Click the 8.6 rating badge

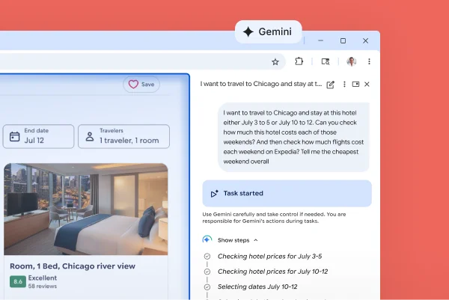(x=18, y=282)
